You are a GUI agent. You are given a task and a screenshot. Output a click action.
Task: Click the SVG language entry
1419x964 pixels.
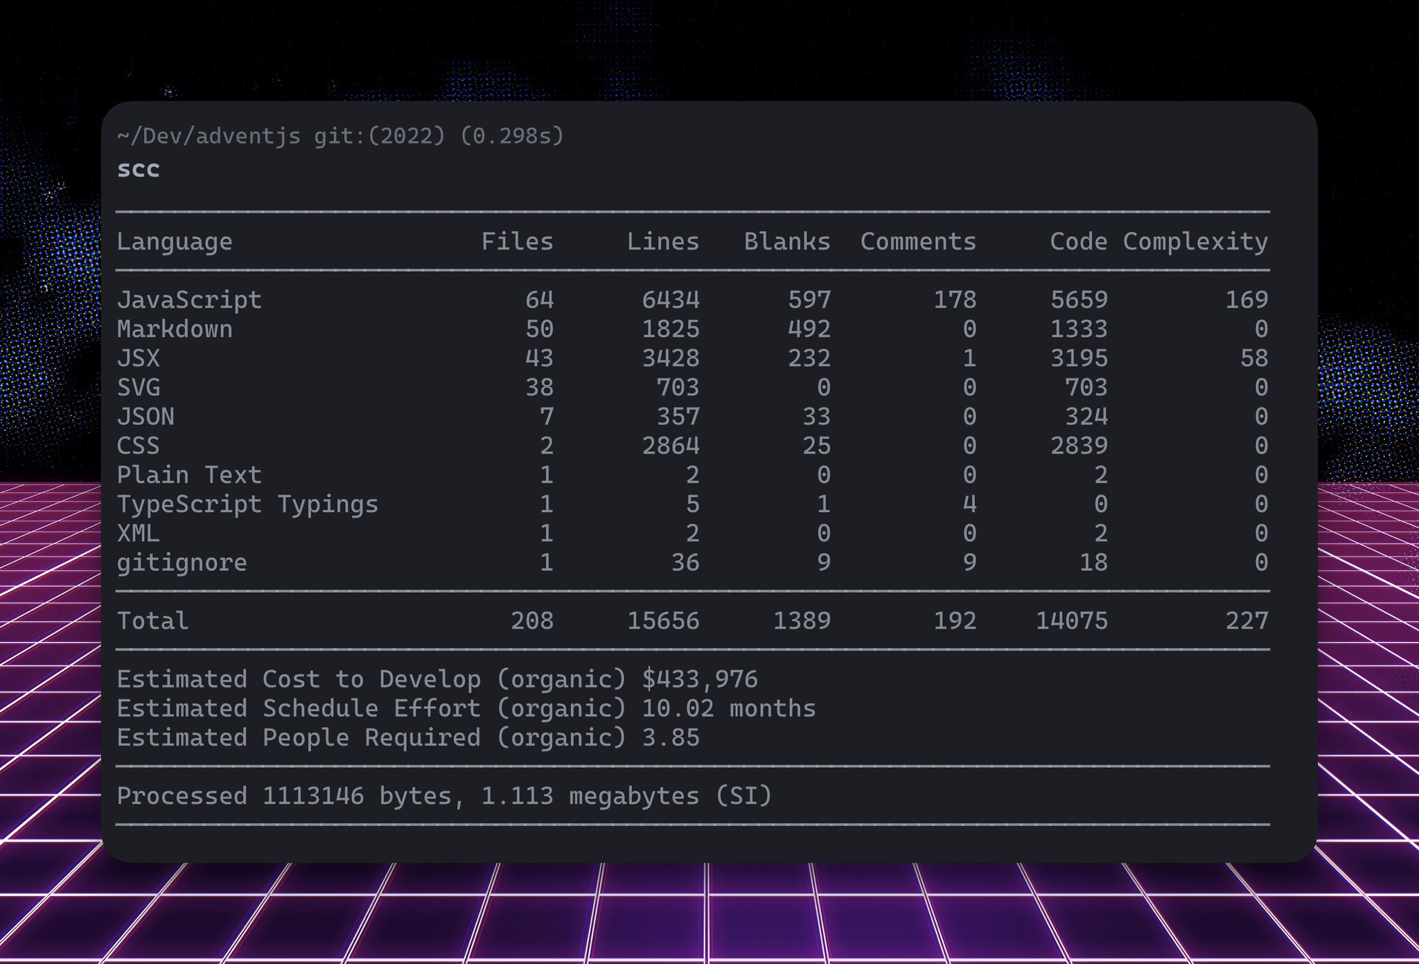click(x=139, y=387)
